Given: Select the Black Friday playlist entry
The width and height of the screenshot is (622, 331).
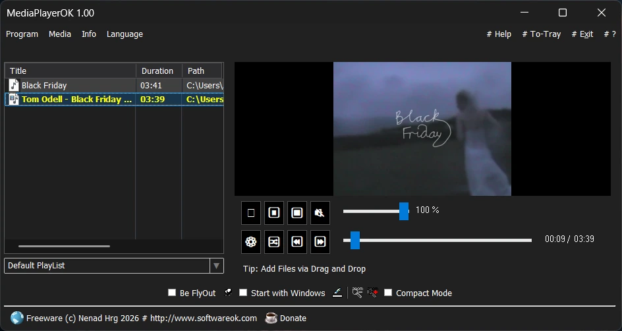Looking at the screenshot, I should pyautogui.click(x=114, y=85).
